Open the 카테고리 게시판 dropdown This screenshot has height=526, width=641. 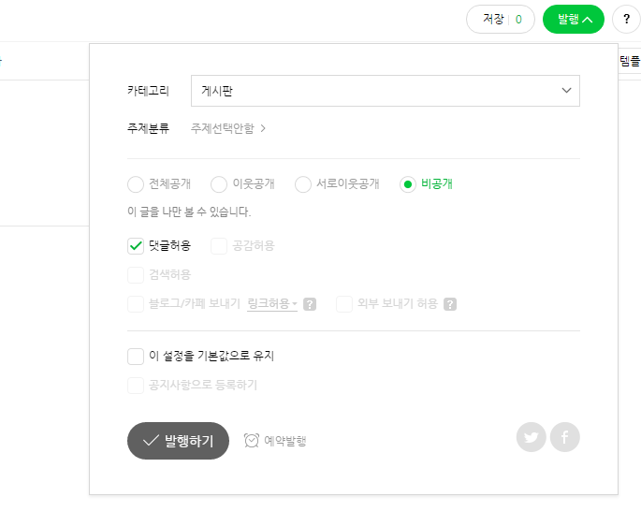coord(386,91)
